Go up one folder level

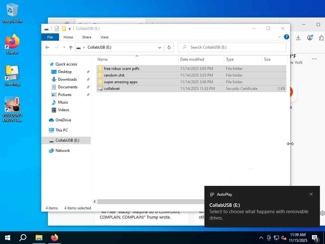point(71,48)
